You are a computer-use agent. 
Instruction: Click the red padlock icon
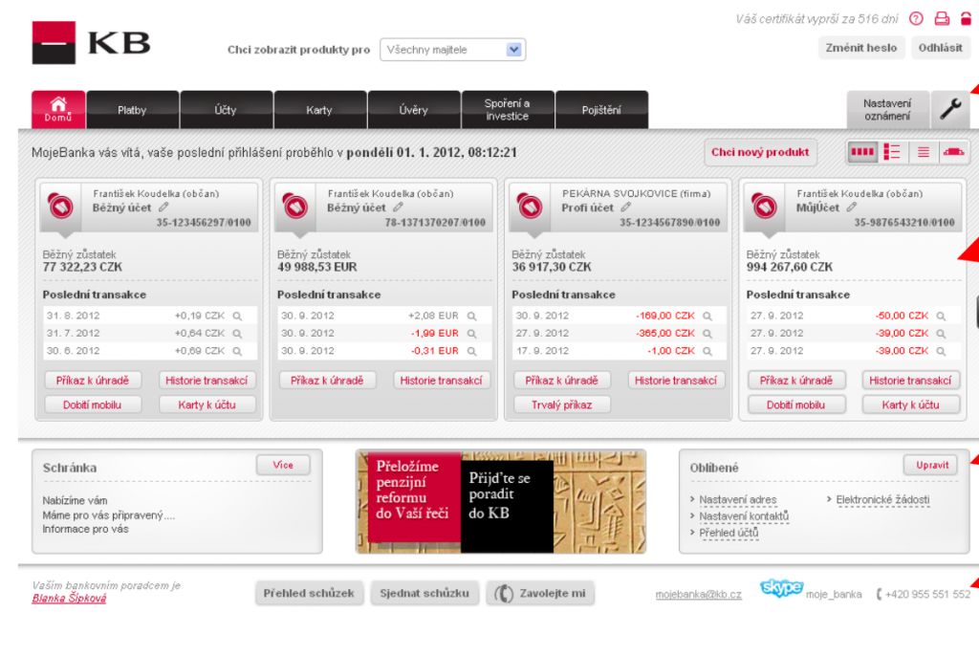pos(966,18)
